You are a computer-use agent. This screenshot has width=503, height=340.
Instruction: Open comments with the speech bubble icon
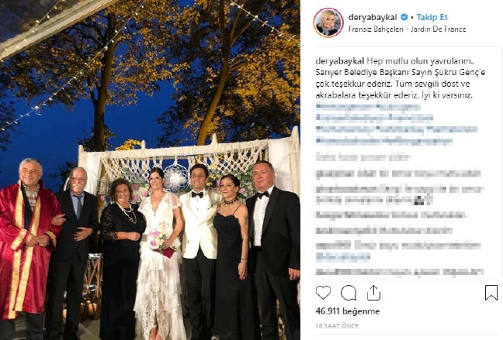[x=349, y=292]
